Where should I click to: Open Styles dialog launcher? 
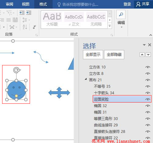(x=112, y=35)
